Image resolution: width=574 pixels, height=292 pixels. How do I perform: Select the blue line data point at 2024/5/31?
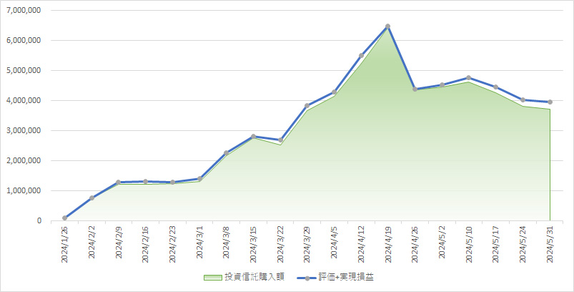pos(550,102)
